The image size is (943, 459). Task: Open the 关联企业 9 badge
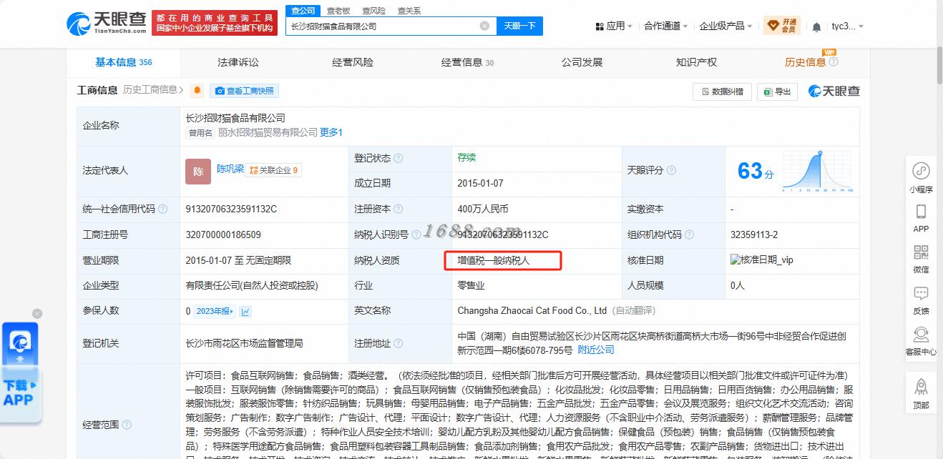coord(273,170)
